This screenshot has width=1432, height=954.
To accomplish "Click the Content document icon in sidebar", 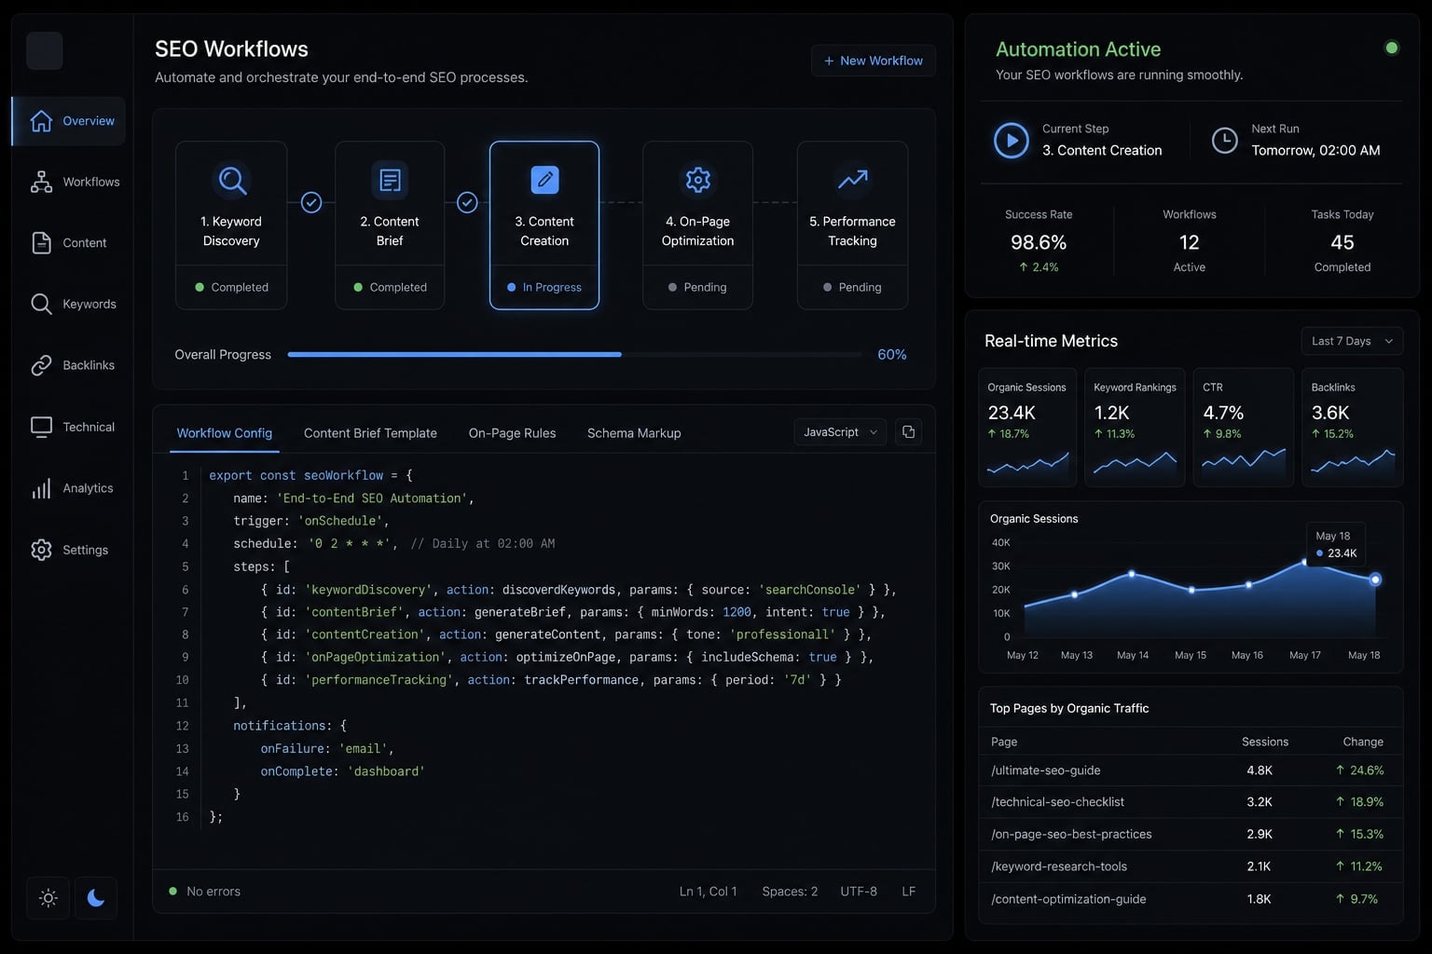I will [x=41, y=243].
